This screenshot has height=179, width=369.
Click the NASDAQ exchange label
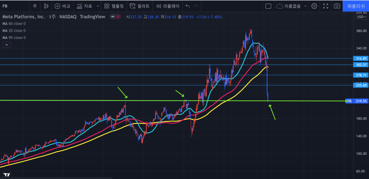(68, 17)
